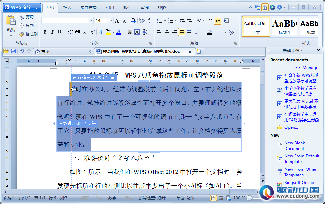Screen dimensions: 325x204
Task: Add a character border with the boxed A icon
Action: tap(137, 32)
